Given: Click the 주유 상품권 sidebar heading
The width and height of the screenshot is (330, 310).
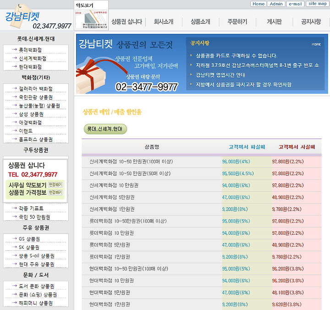Looking at the screenshot, I should click(x=36, y=227).
